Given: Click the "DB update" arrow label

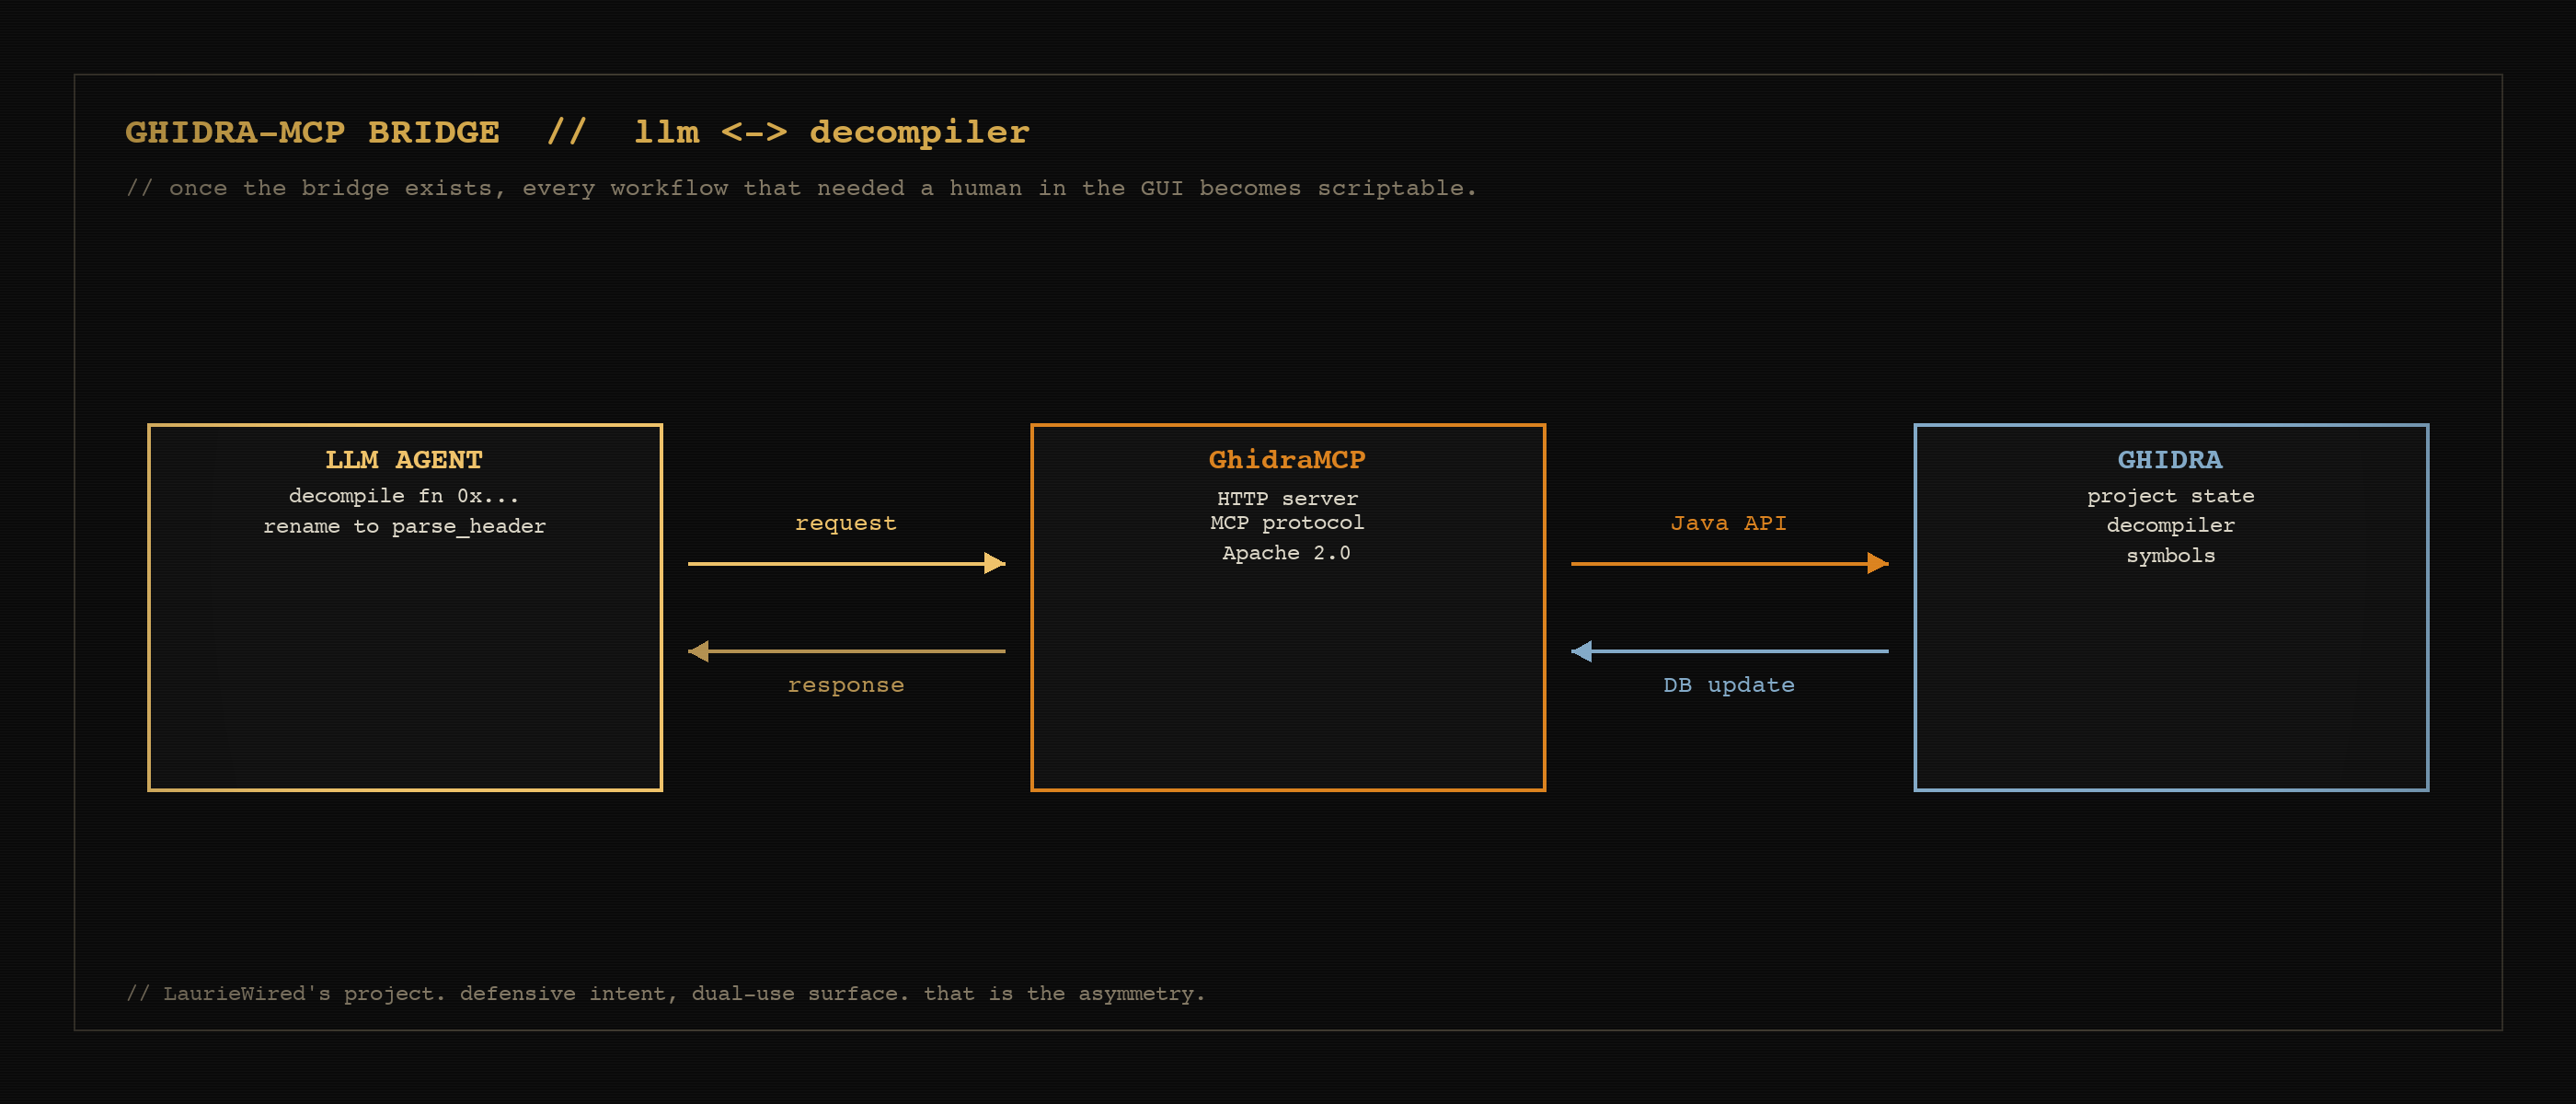Looking at the screenshot, I should coord(1729,685).
